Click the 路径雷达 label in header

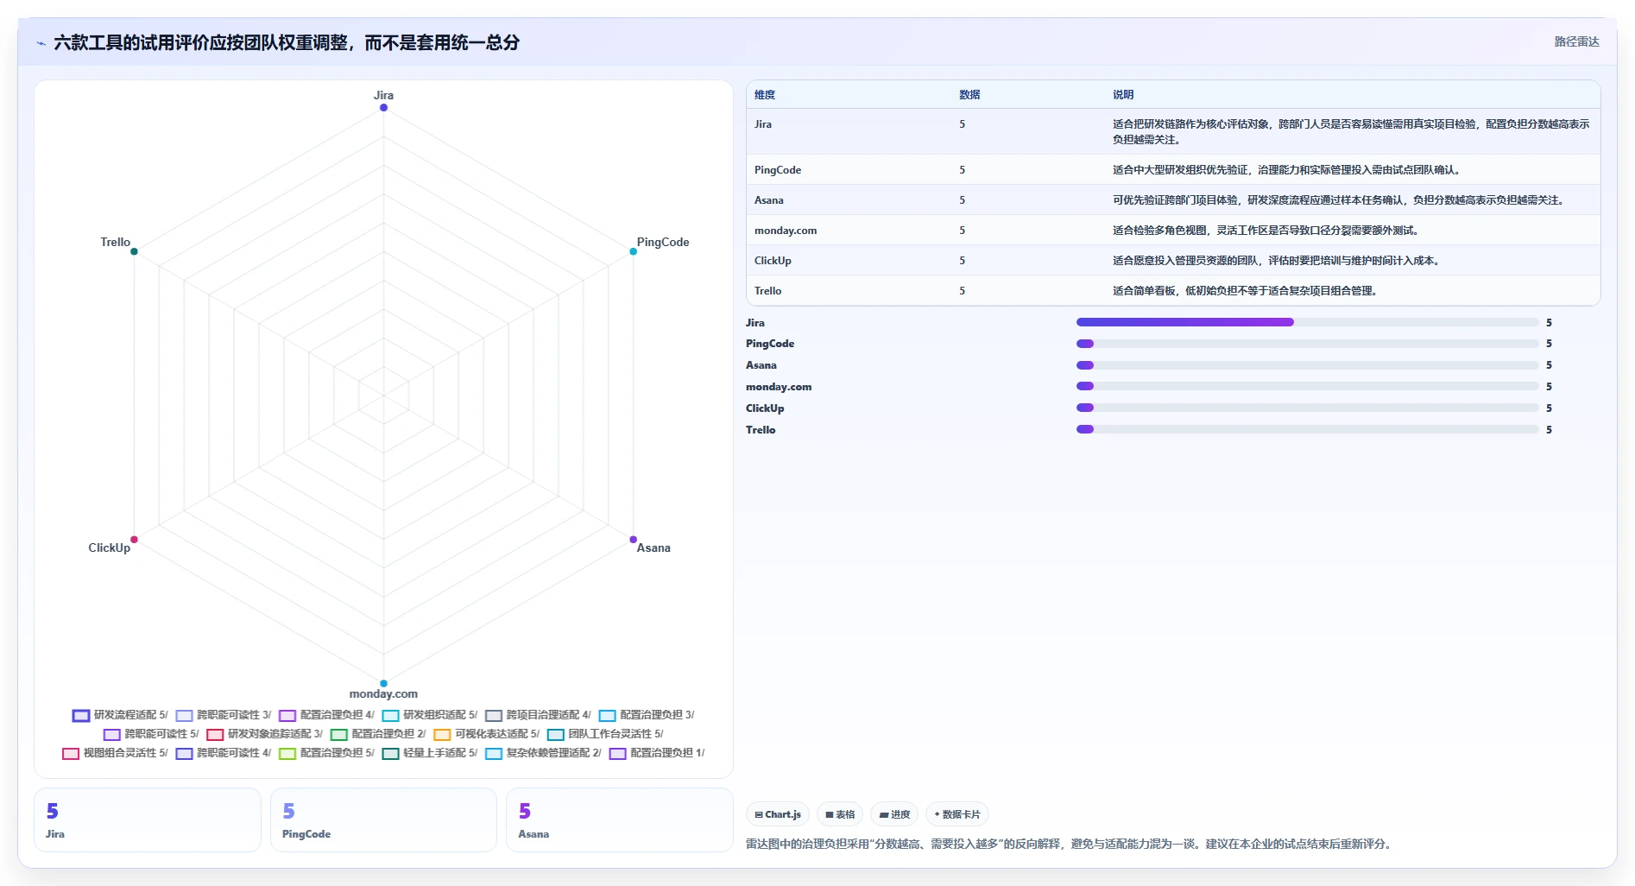[1576, 41]
